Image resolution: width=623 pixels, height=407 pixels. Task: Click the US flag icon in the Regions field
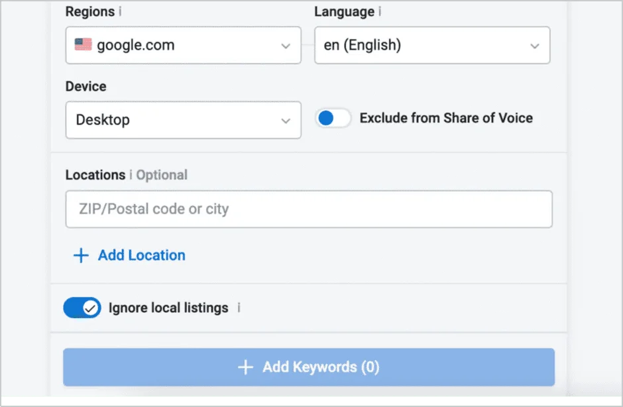[83, 44]
